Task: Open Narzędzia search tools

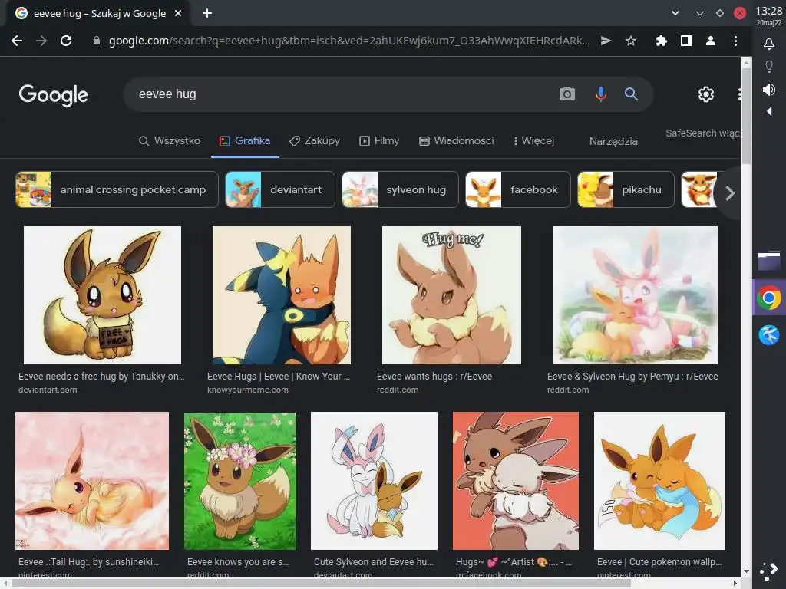Action: (x=613, y=141)
